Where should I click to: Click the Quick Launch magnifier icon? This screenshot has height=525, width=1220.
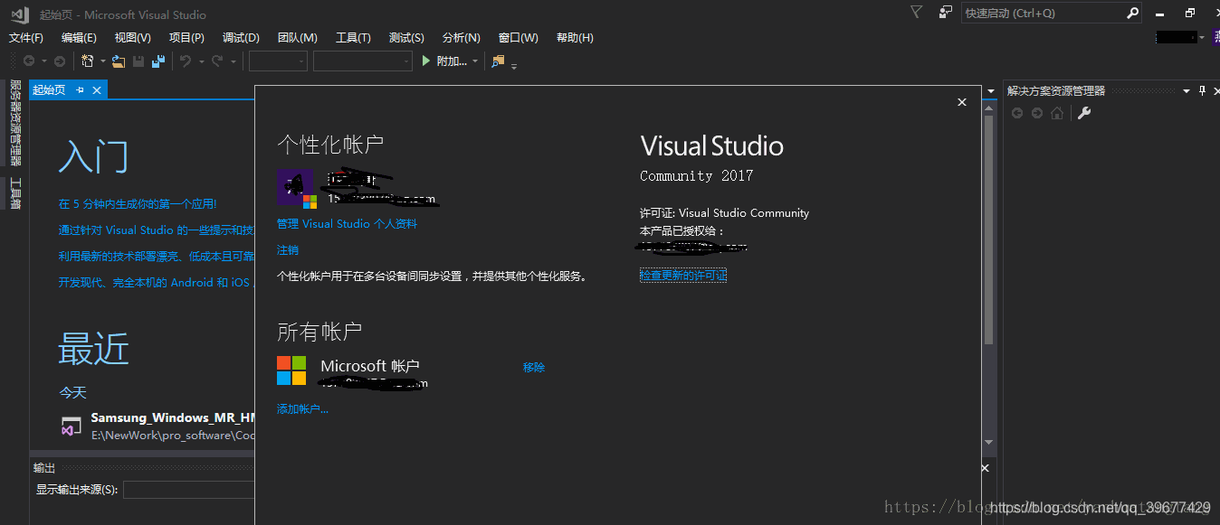[1132, 14]
